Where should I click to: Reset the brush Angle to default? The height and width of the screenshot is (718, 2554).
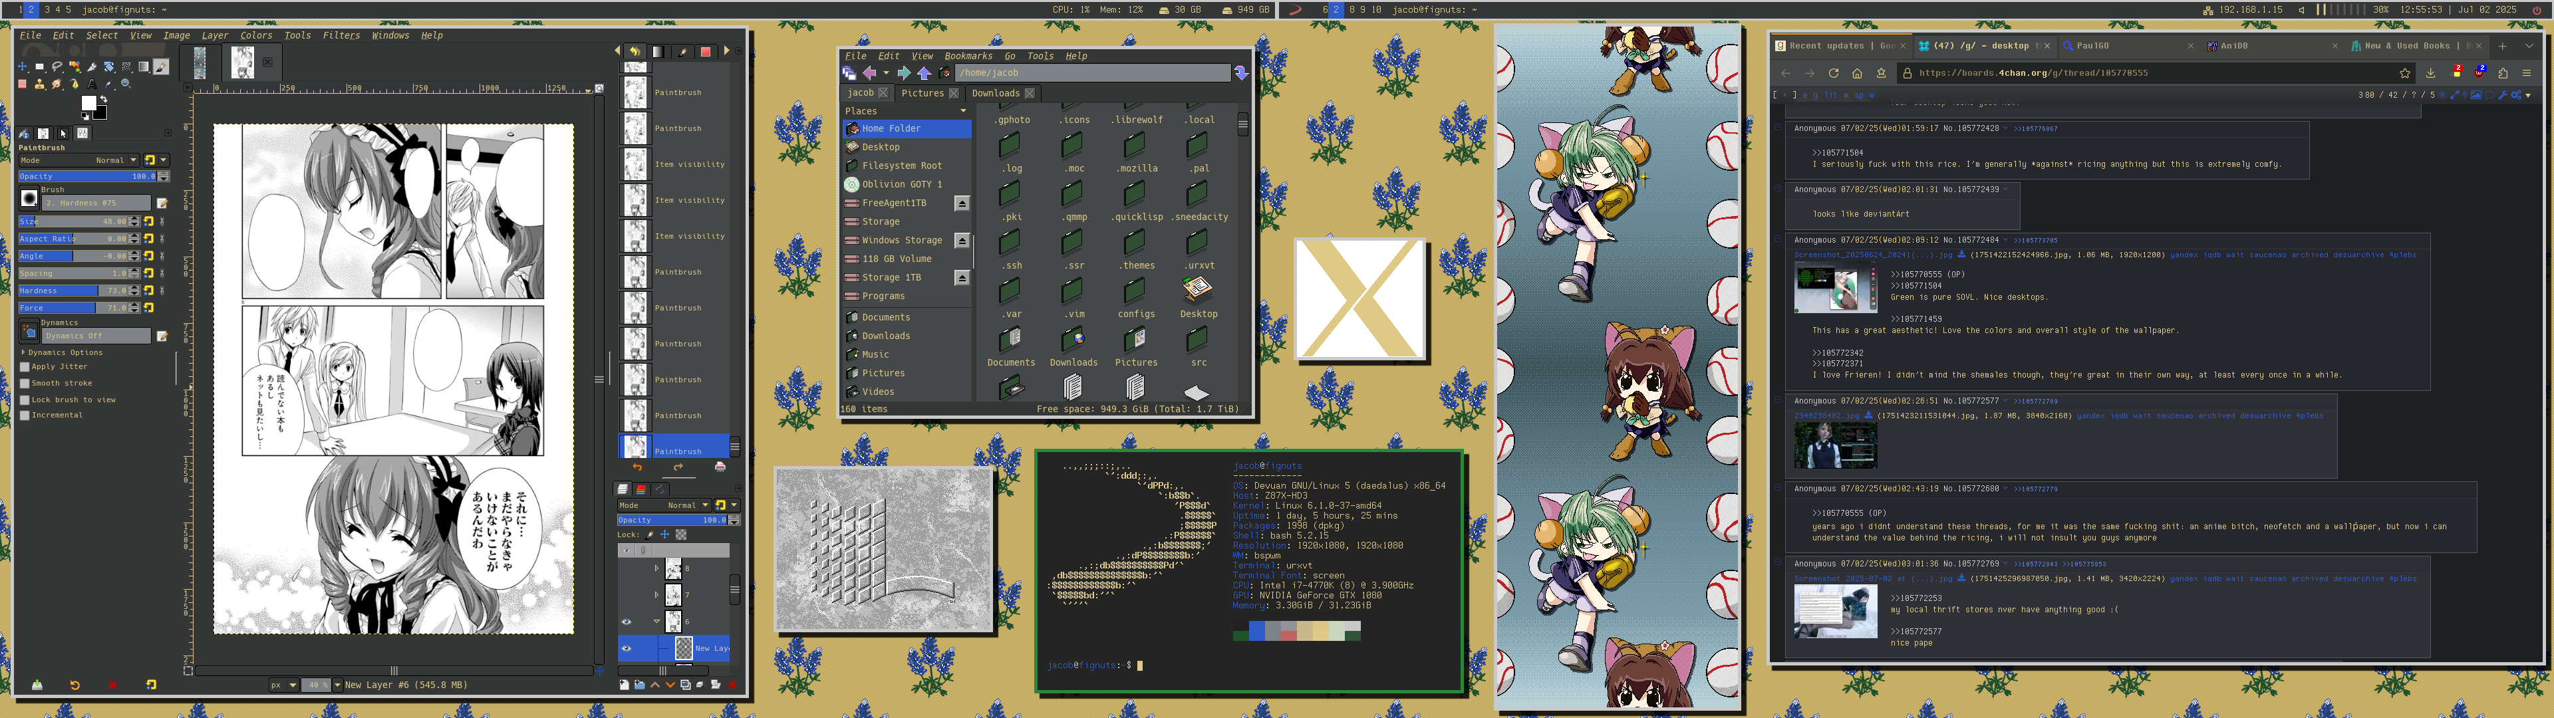pos(149,257)
